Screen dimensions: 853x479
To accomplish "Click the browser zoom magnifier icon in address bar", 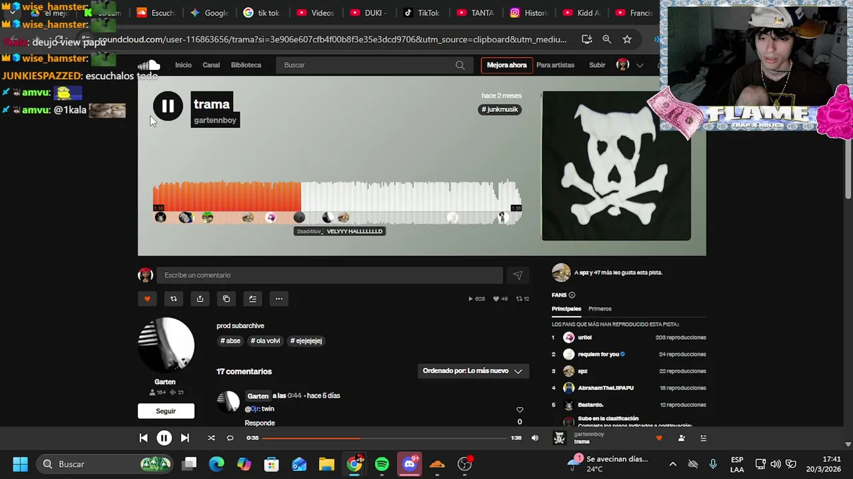I will pyautogui.click(x=606, y=39).
